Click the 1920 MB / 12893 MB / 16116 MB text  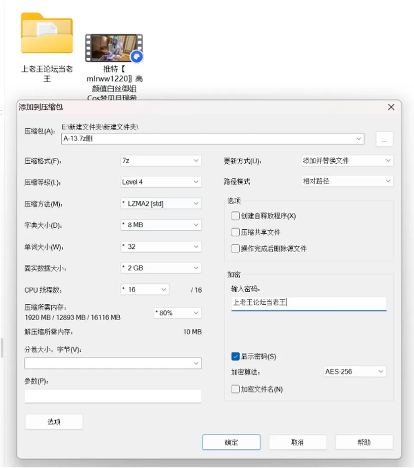pos(72,317)
